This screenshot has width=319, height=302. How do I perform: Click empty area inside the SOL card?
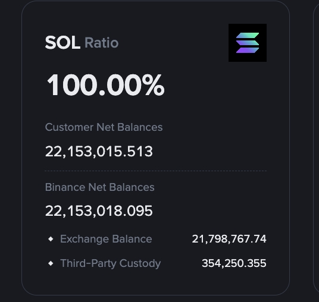tap(214, 114)
